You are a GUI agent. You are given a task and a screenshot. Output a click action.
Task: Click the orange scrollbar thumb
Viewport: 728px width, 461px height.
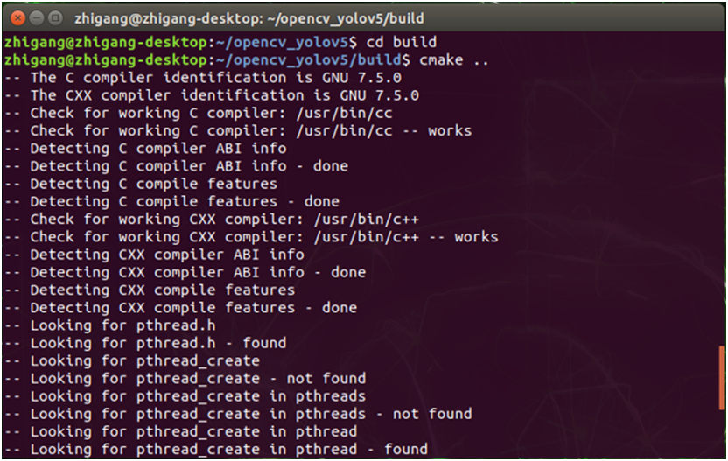click(721, 376)
